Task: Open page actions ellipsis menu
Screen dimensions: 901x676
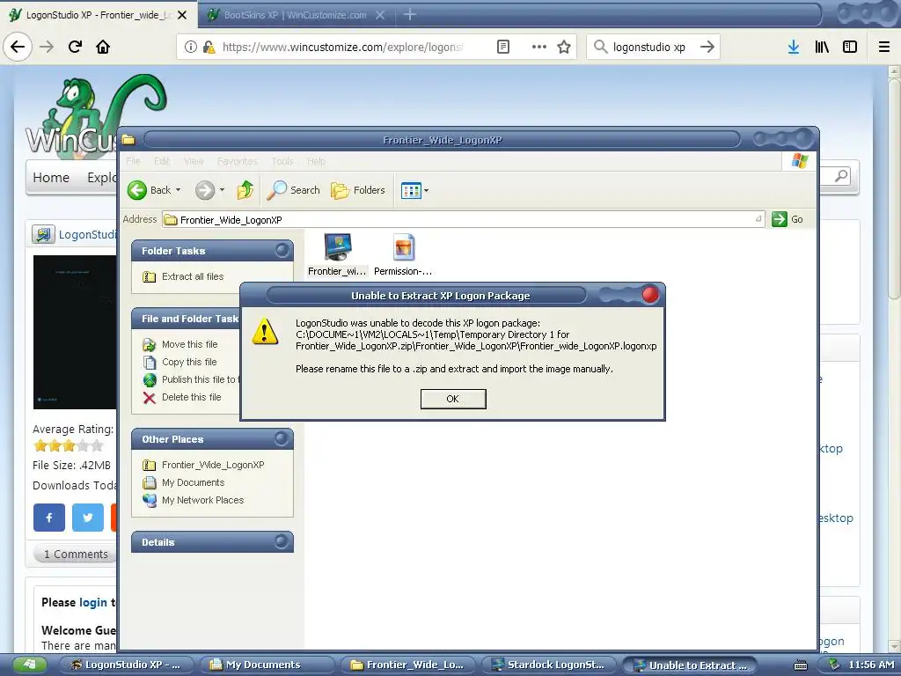Action: (x=539, y=47)
